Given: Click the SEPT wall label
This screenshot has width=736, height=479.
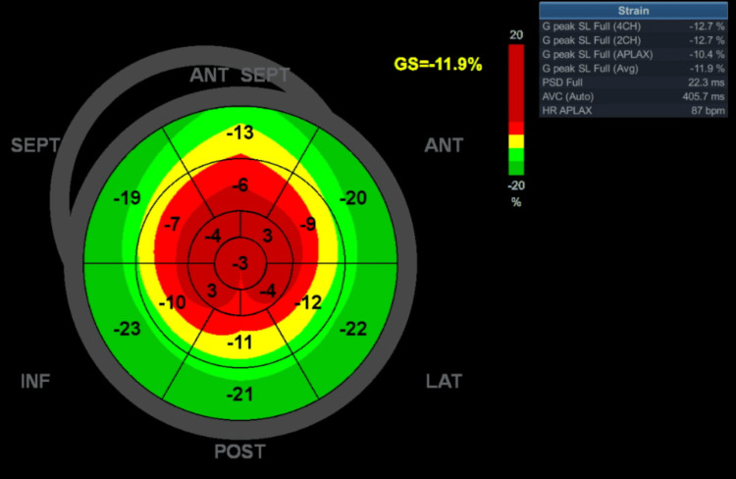Looking at the screenshot, I should (35, 145).
